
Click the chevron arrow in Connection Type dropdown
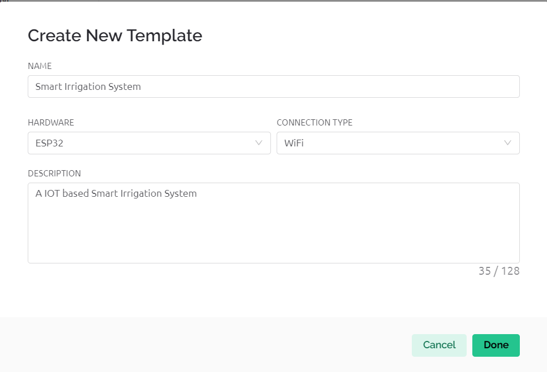tap(507, 143)
